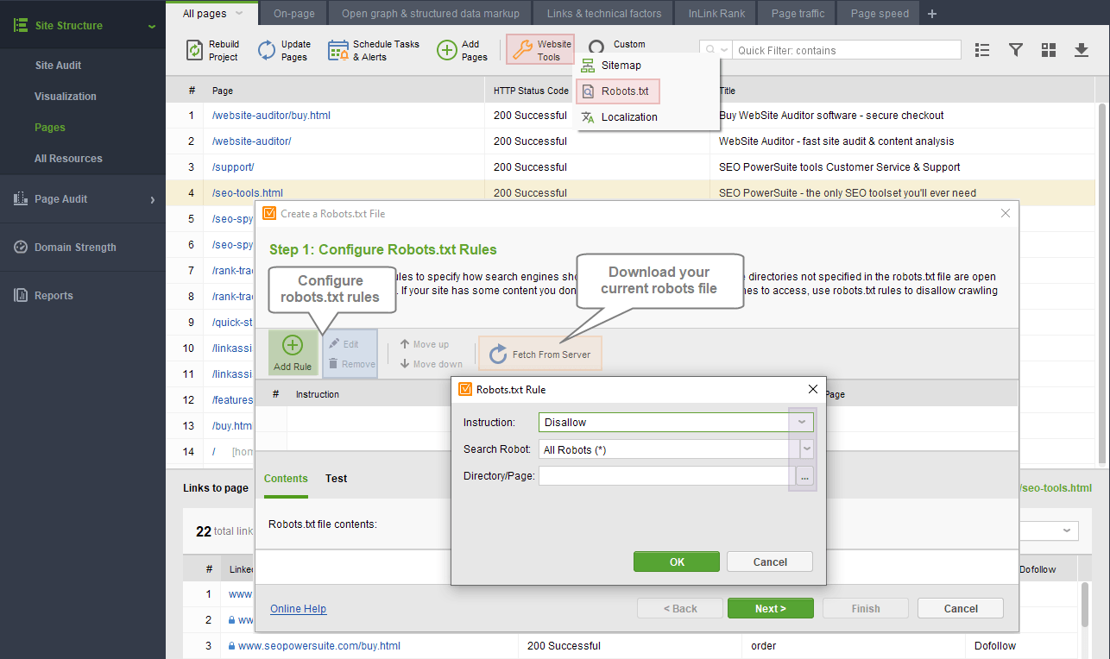Sort by Title column header

click(x=727, y=91)
